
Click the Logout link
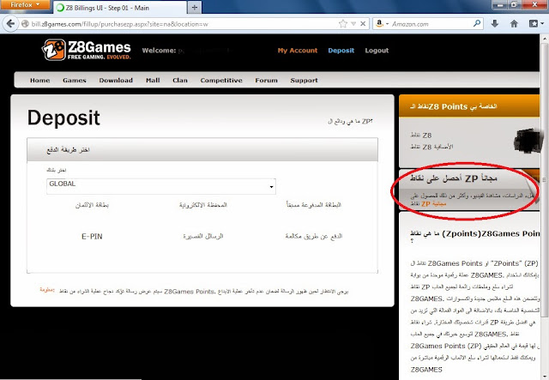tap(377, 51)
